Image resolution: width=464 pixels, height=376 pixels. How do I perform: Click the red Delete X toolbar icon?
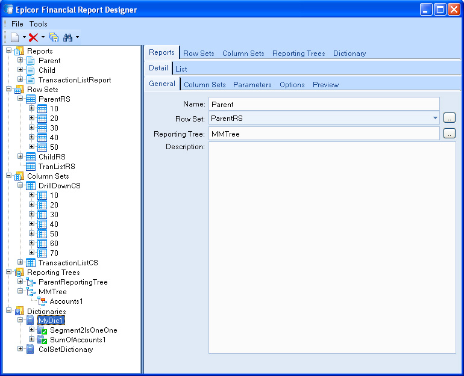pyautogui.click(x=33, y=37)
